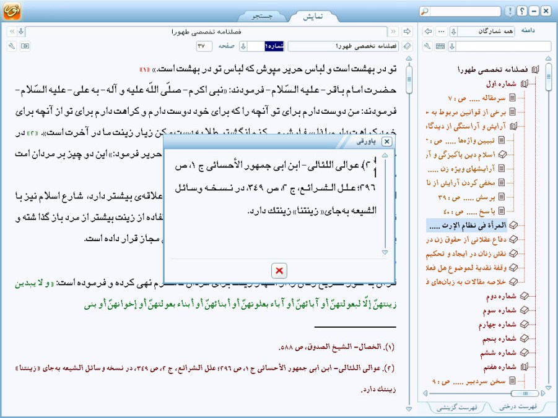The image size is (558, 418).
Task: Click the closed book icon beside شماره دوم
Action: pyautogui.click(x=524, y=296)
